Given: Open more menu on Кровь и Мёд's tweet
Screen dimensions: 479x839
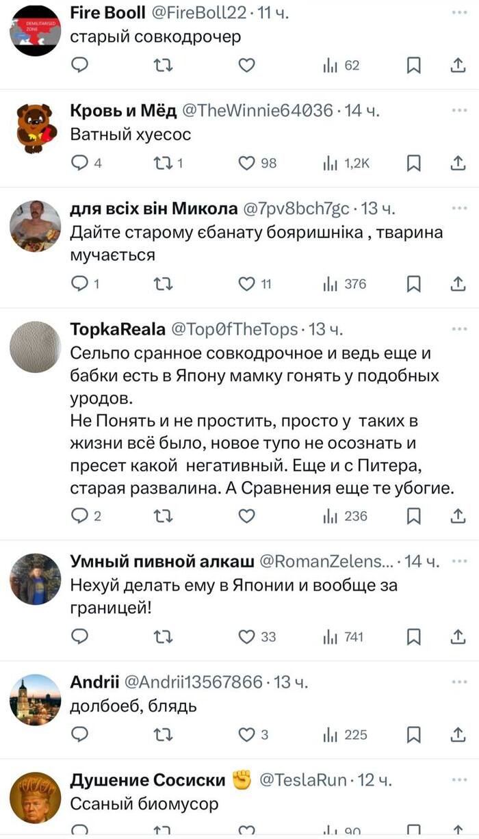Looking at the screenshot, I should pyautogui.click(x=457, y=110).
